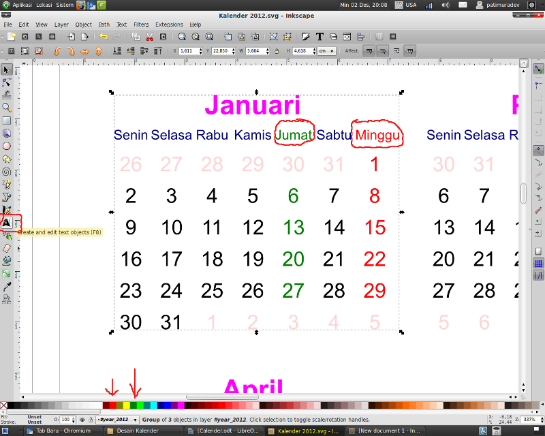The height and width of the screenshot is (436, 545).
Task: Activate the Node editing tool
Action: click(x=9, y=83)
